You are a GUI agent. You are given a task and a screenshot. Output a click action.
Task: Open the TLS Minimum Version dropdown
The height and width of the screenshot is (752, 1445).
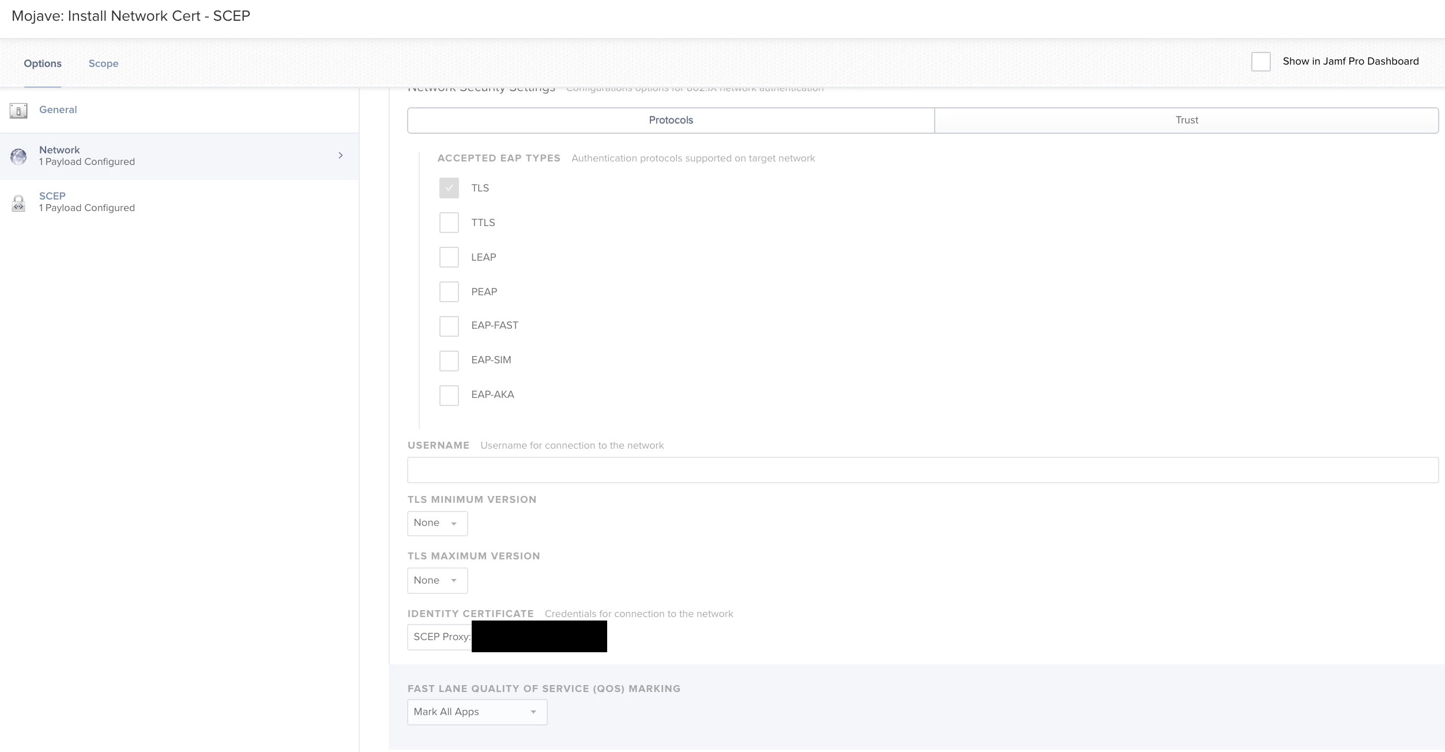(x=437, y=524)
